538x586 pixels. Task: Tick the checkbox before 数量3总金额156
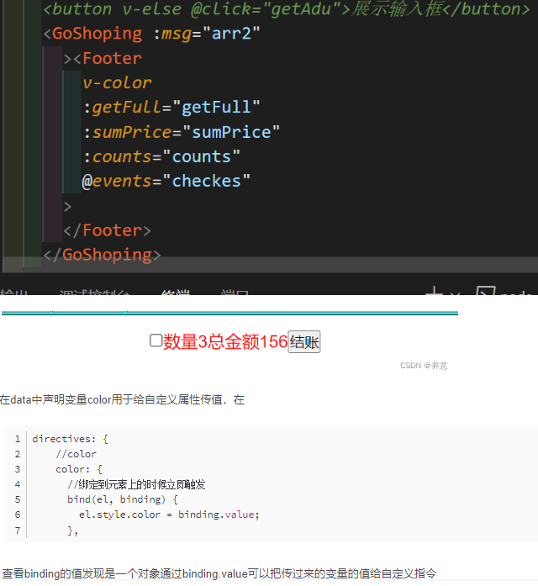pos(156,341)
